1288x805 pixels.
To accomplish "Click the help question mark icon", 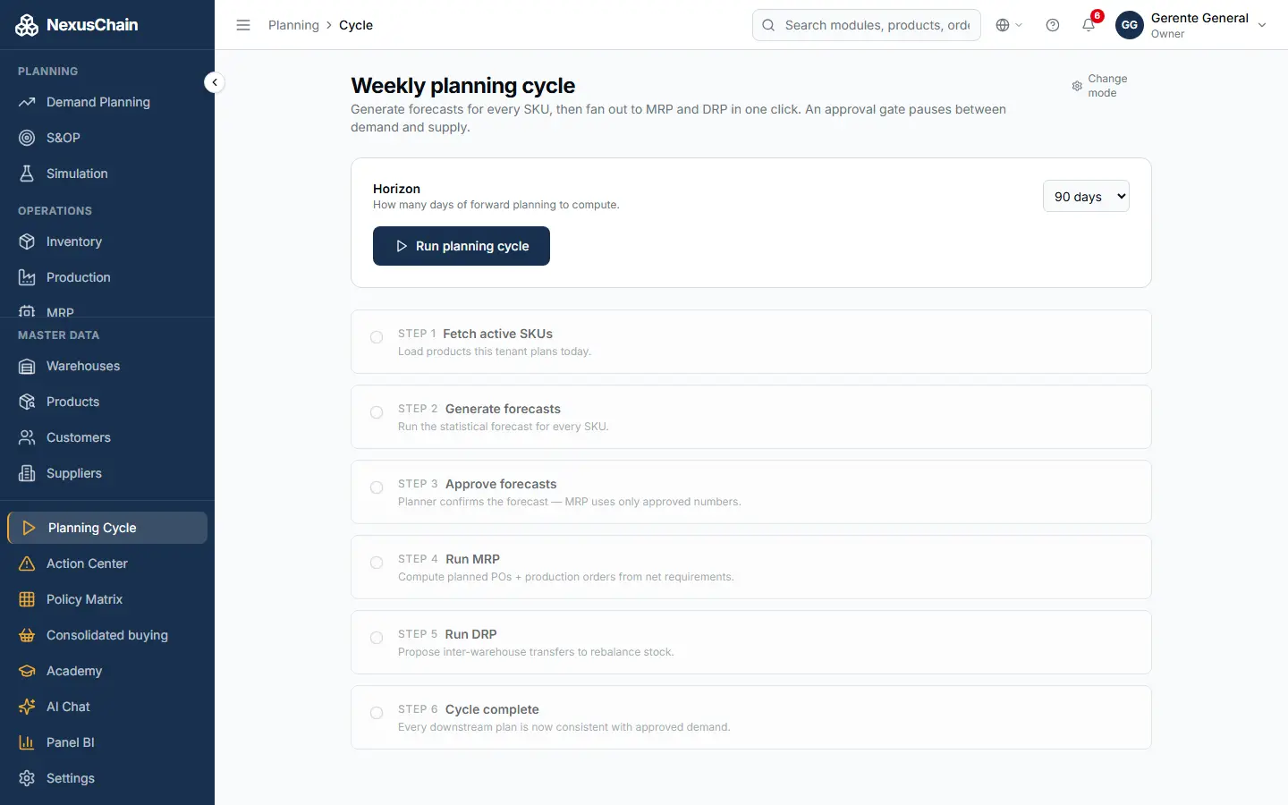I will pos(1053,25).
